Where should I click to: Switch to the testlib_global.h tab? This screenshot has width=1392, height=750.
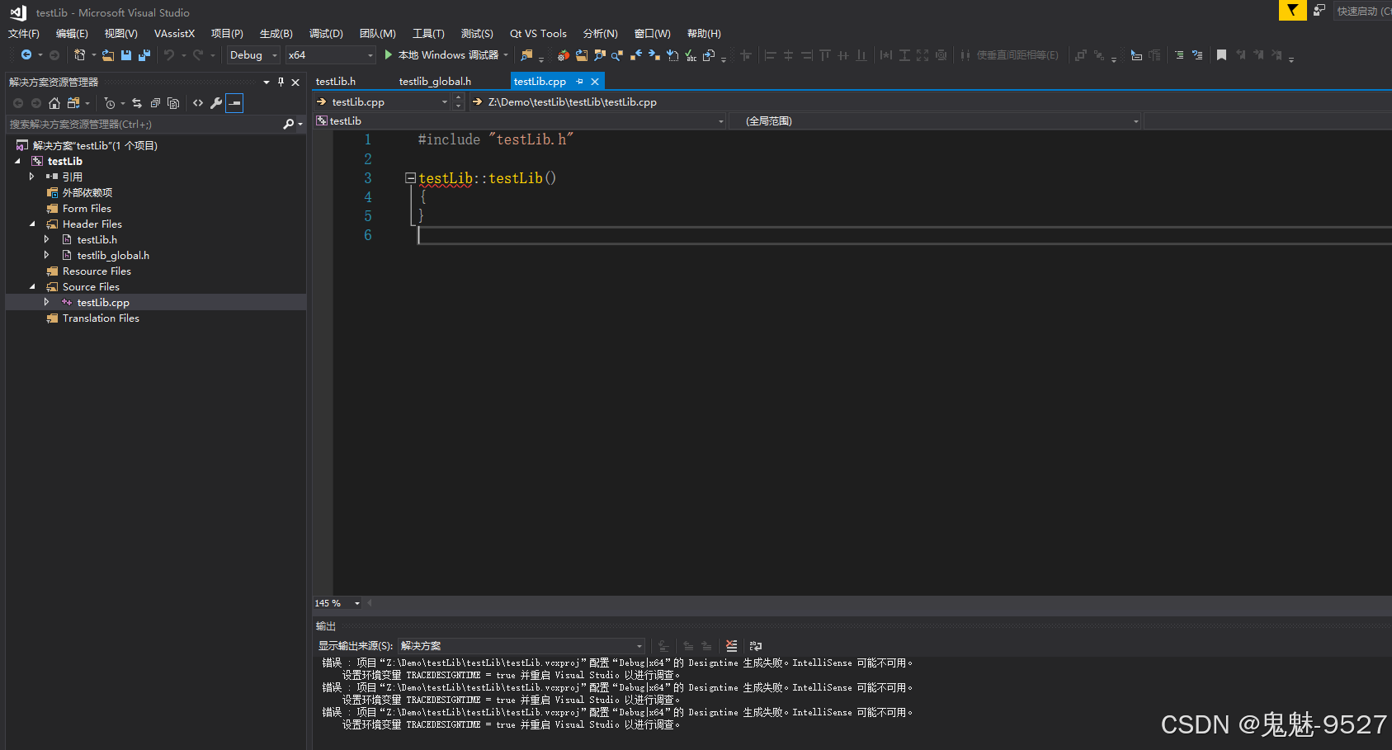(435, 81)
